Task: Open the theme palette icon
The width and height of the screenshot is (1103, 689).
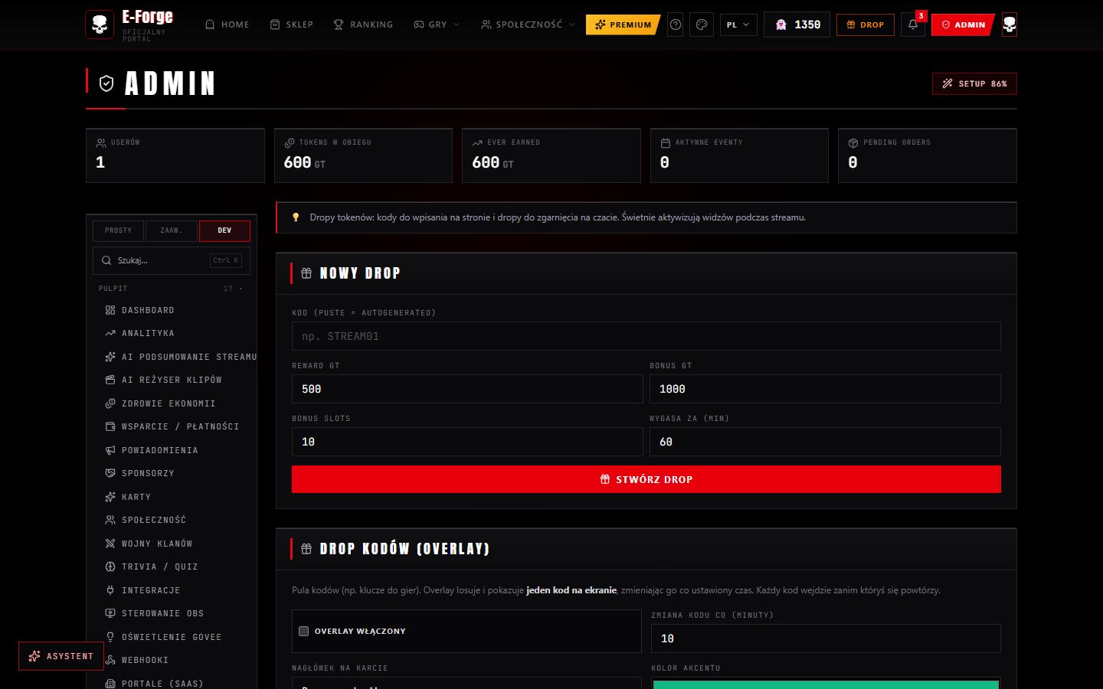Action: tap(701, 24)
